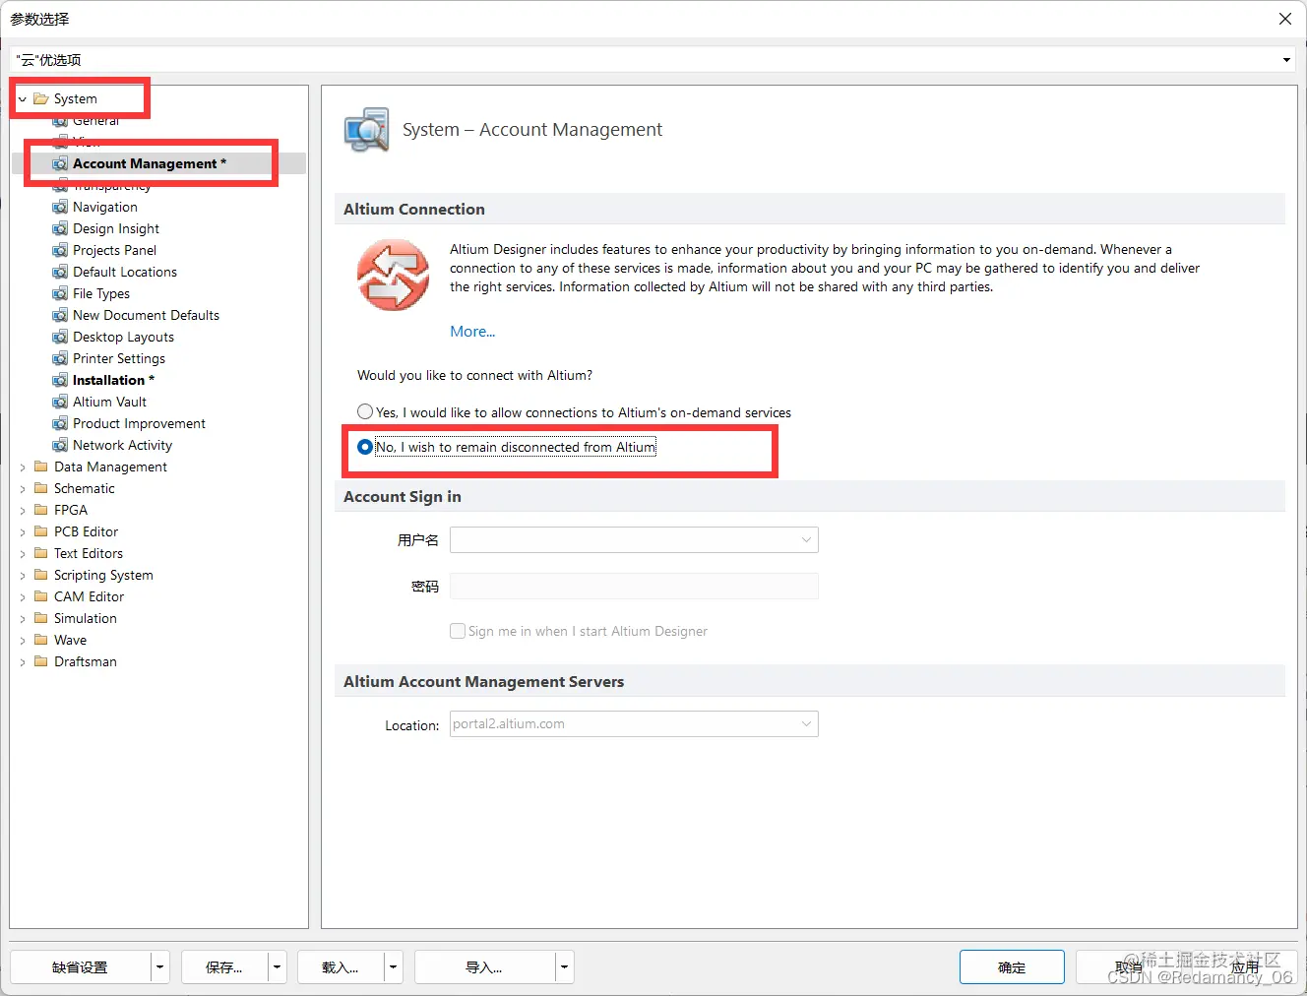The height and width of the screenshot is (996, 1307).
Task: Click the Projects Panel page icon
Action: pos(60,250)
